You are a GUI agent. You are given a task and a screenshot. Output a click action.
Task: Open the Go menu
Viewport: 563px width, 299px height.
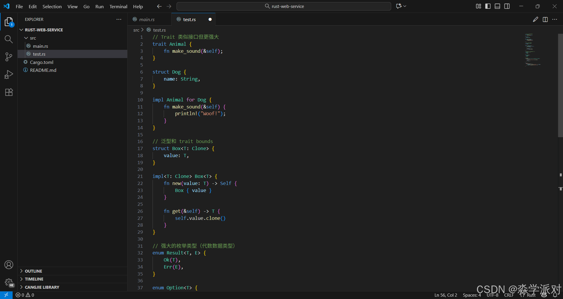87,6
